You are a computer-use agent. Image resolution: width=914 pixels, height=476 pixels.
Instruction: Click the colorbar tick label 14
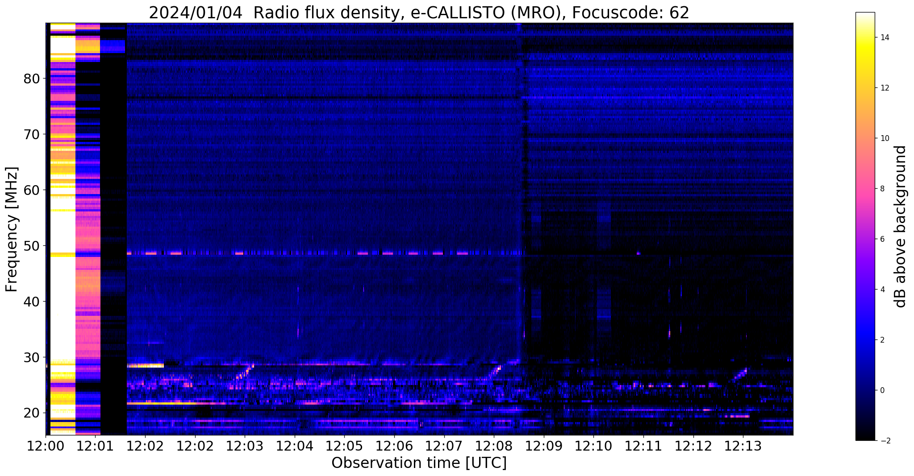click(x=884, y=37)
